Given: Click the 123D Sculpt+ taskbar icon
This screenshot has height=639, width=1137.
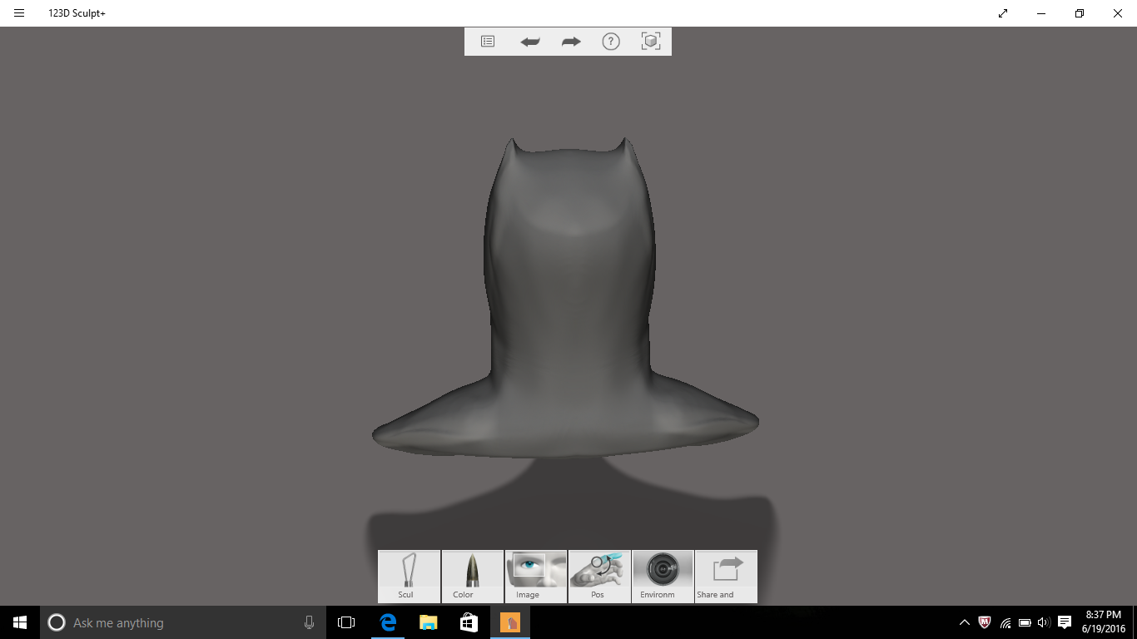Looking at the screenshot, I should tap(509, 622).
